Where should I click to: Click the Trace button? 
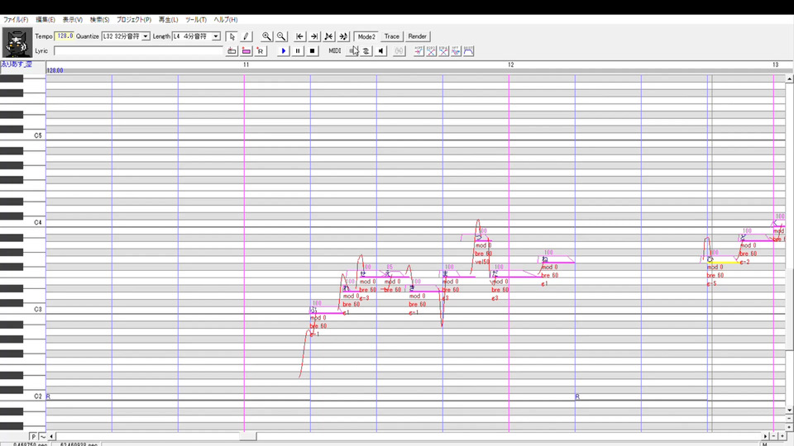[x=391, y=36]
